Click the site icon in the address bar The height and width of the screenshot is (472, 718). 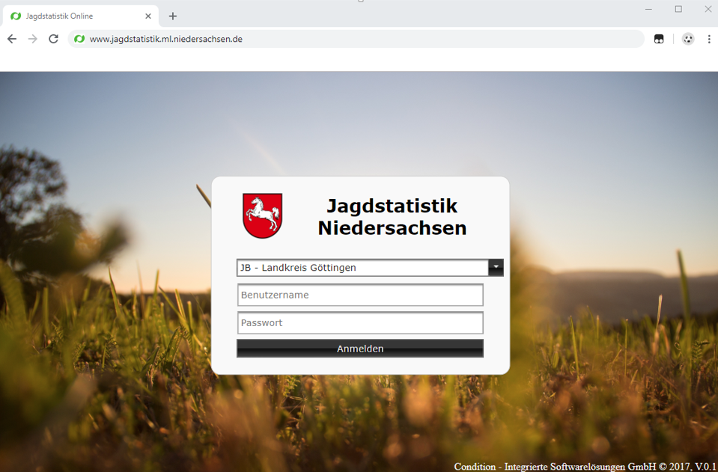pyautogui.click(x=79, y=39)
